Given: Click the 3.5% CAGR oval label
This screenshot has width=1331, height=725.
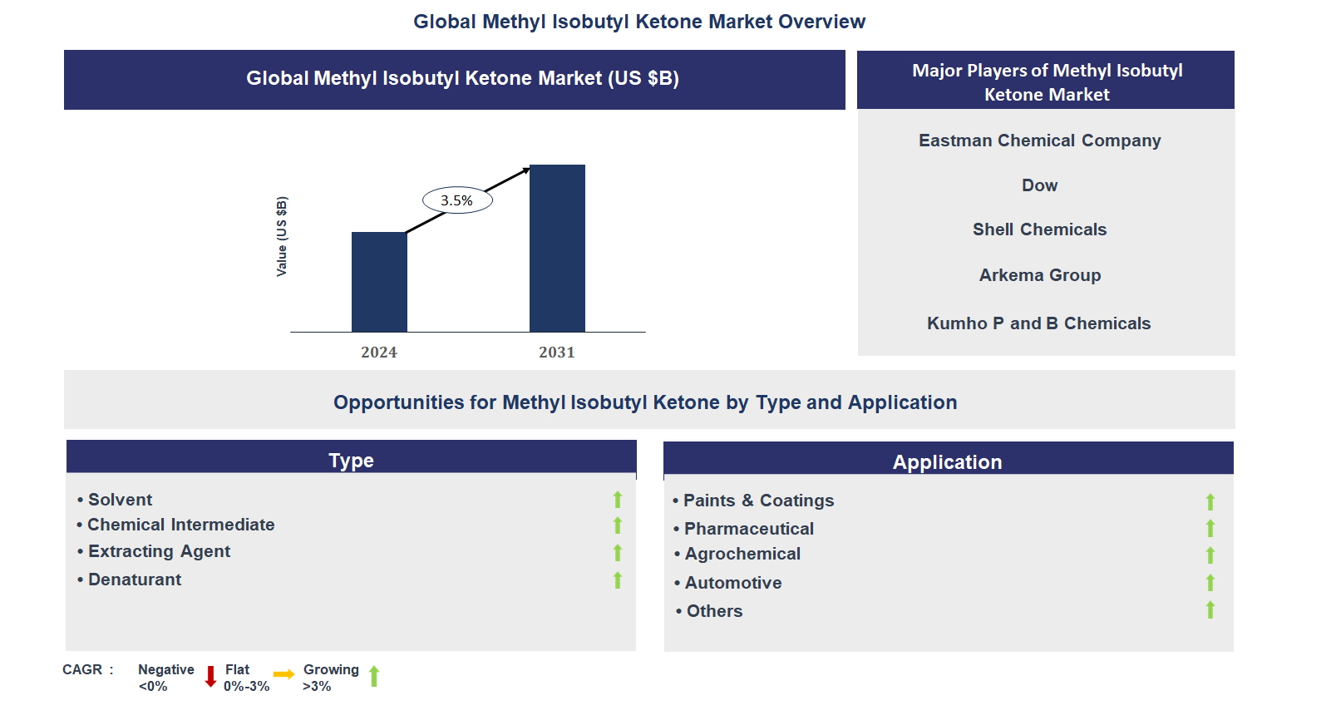Looking at the screenshot, I should pos(456,200).
